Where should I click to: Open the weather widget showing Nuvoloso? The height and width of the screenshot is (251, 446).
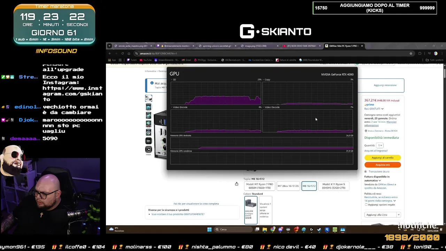tap(116, 229)
